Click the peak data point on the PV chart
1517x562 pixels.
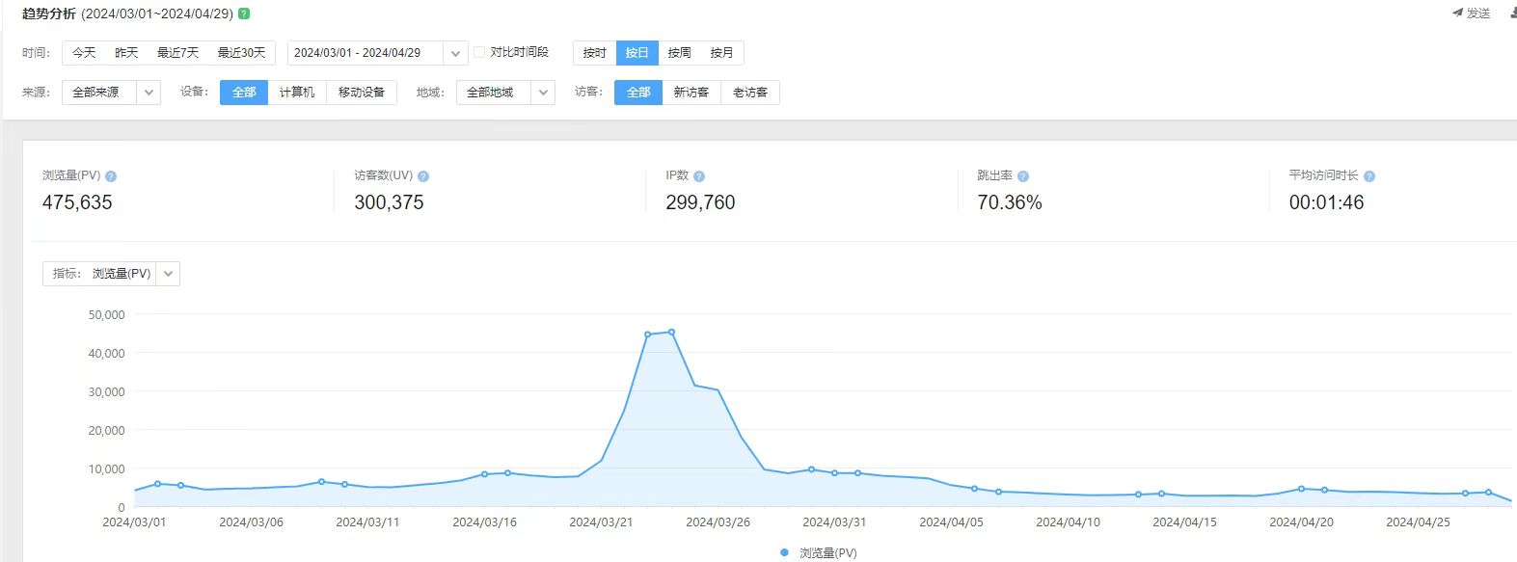point(671,332)
